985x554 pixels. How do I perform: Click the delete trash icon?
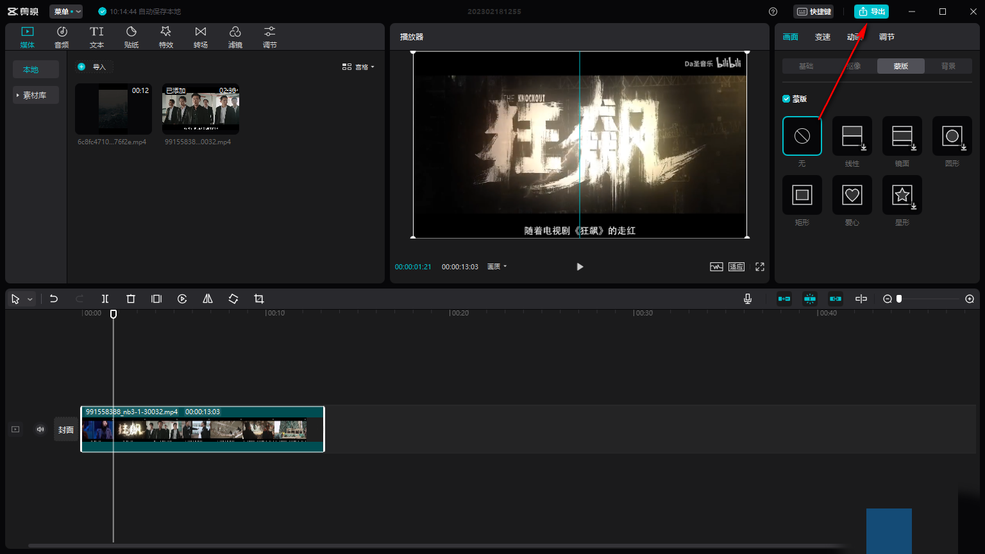pos(131,299)
